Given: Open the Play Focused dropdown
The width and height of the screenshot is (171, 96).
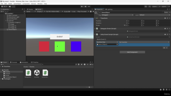Looking at the screenshot, I should click(83, 11).
